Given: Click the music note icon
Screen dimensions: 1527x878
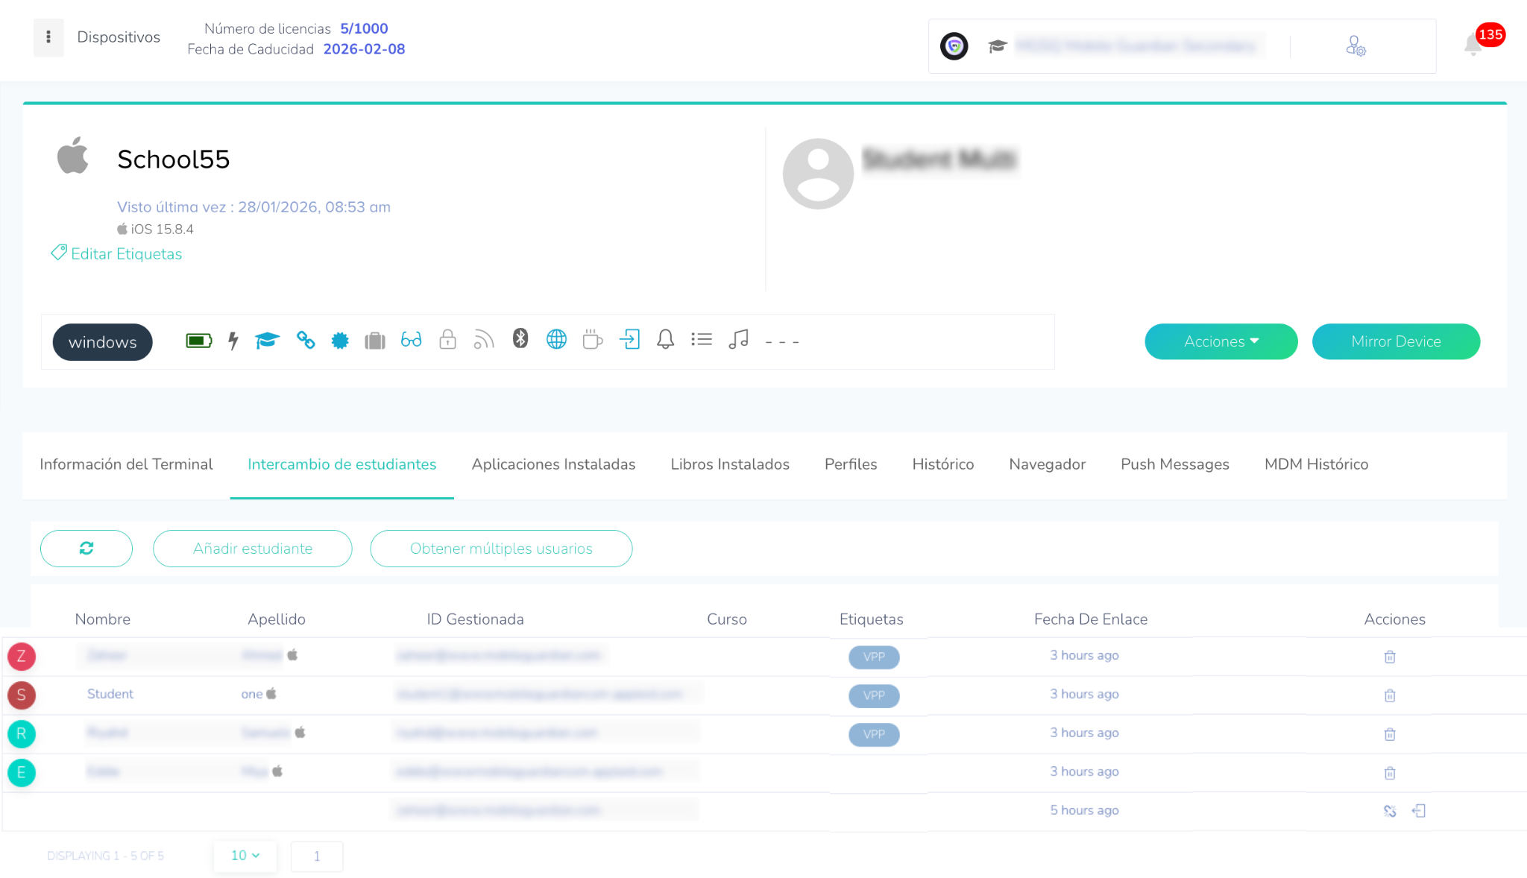Looking at the screenshot, I should [738, 340].
